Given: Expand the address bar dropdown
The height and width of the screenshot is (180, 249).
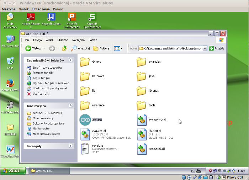Looking at the screenshot, I should point(205,48).
